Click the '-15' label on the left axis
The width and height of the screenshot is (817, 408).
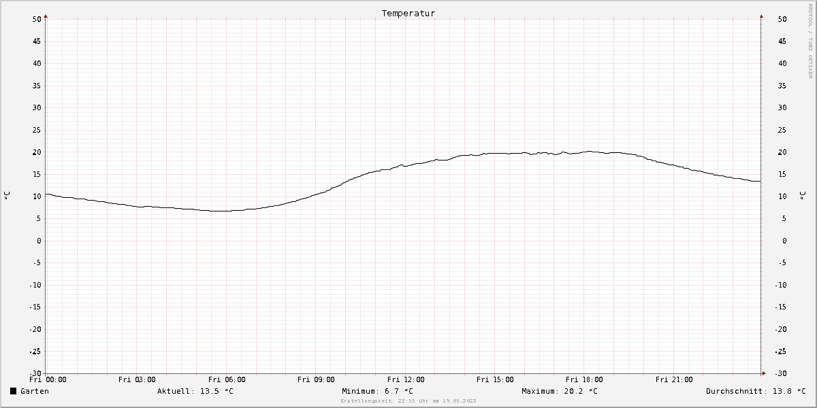point(35,307)
